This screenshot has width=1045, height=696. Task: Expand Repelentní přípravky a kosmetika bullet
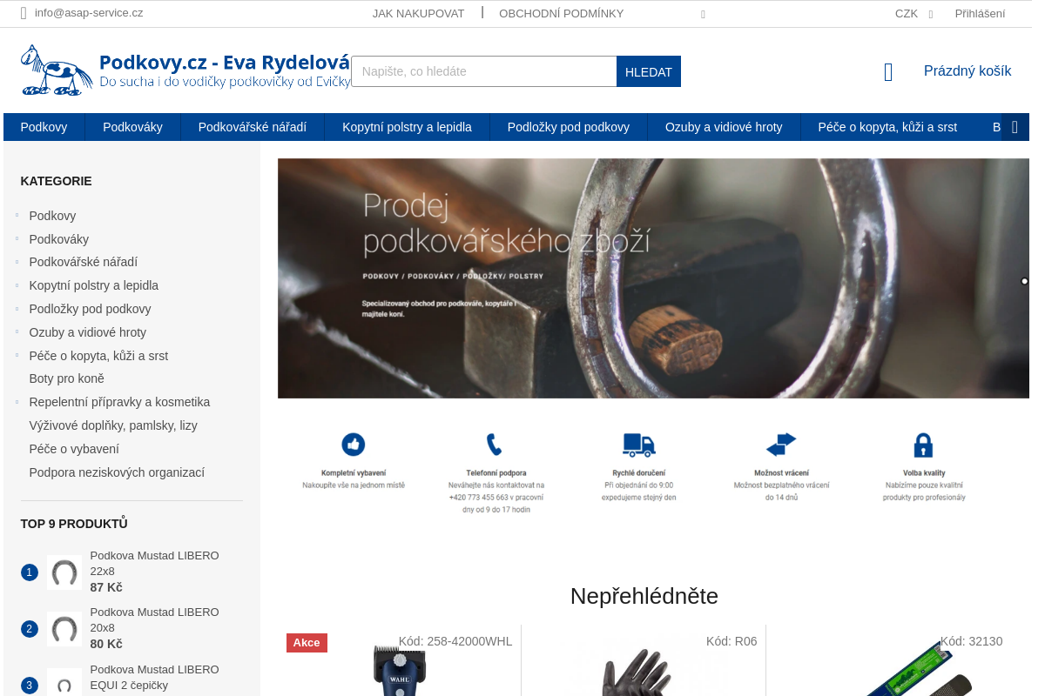[17, 402]
